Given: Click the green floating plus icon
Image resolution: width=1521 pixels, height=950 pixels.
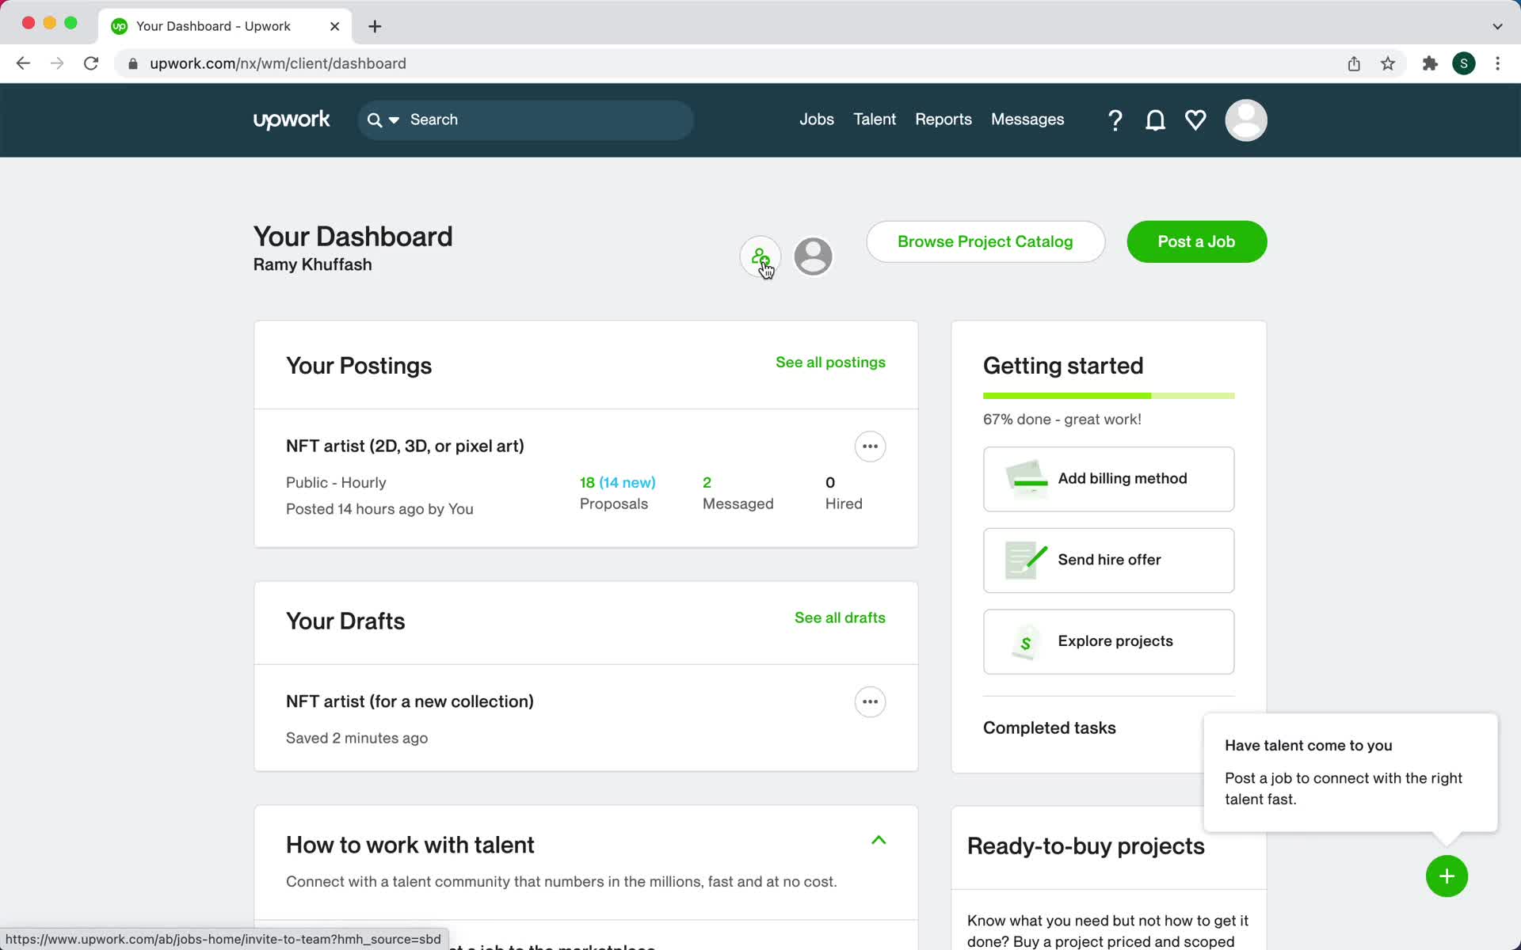Looking at the screenshot, I should (1447, 876).
